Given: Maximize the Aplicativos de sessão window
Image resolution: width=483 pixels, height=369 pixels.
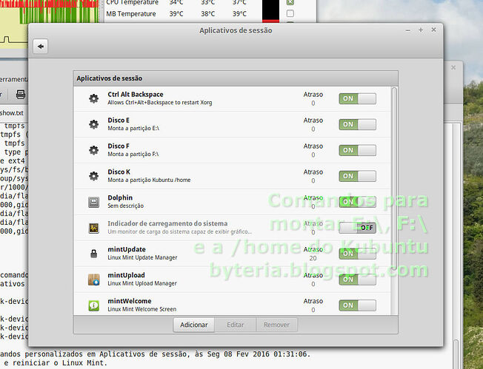Looking at the screenshot, I should 421,30.
